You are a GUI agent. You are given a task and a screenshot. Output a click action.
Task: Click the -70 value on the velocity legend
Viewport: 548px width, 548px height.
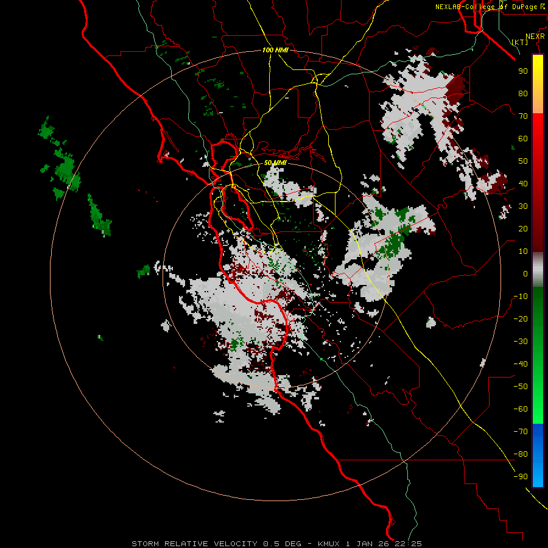coord(521,432)
